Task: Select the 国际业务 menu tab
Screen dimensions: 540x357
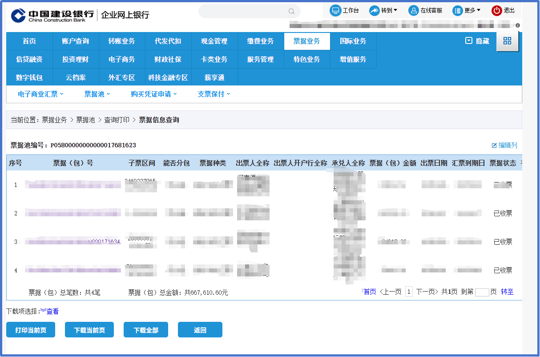Action: click(353, 41)
